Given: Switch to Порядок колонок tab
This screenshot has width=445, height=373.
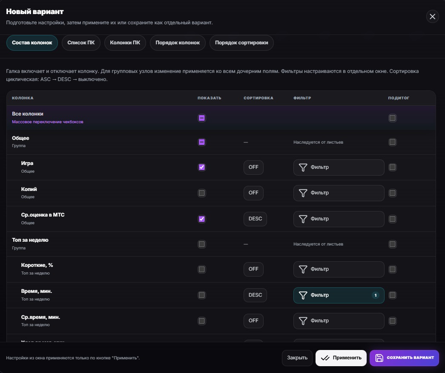Looking at the screenshot, I should [178, 43].
